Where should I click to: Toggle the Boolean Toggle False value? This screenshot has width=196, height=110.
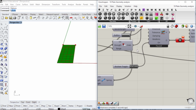[134, 66]
